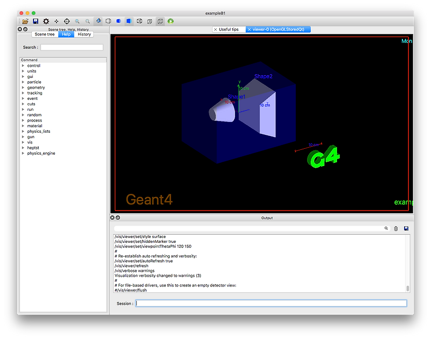Open viewer properties with gear icon
Viewport: 431px width, 339px height.
(x=46, y=21)
